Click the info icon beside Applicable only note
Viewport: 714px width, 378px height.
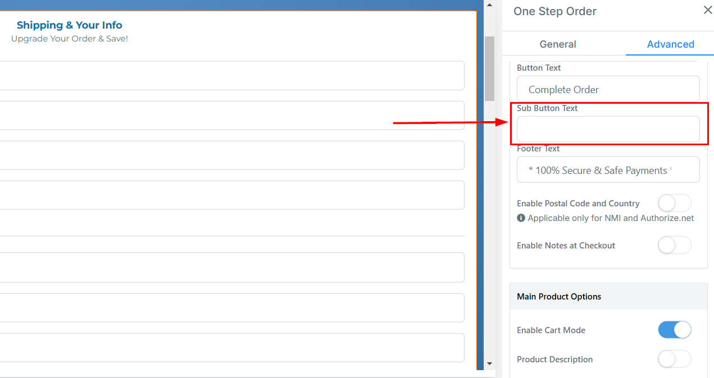tap(521, 218)
